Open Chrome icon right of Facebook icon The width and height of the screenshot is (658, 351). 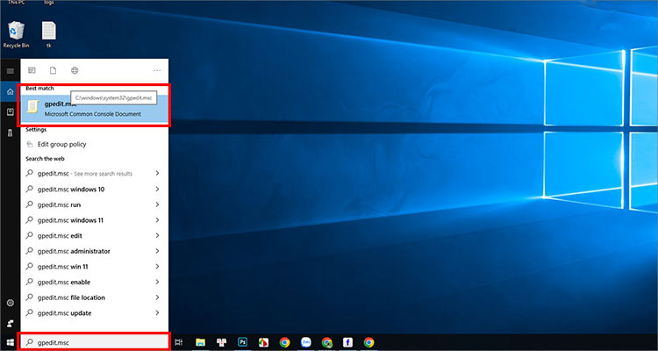pos(368,342)
